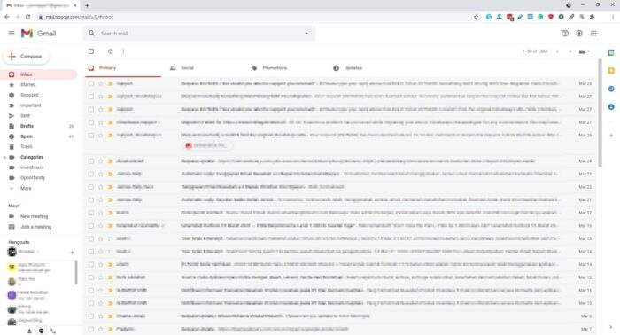Switch to the Updates tab
620x335 pixels.
pyautogui.click(x=368, y=68)
